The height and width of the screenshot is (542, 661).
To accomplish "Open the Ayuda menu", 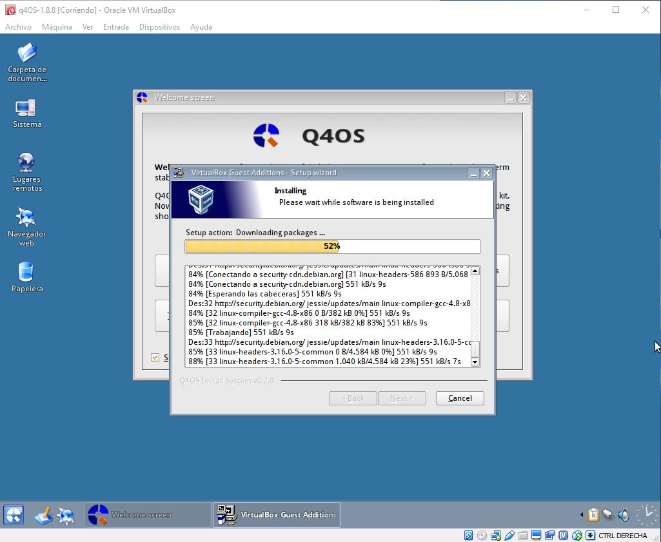I will point(201,27).
